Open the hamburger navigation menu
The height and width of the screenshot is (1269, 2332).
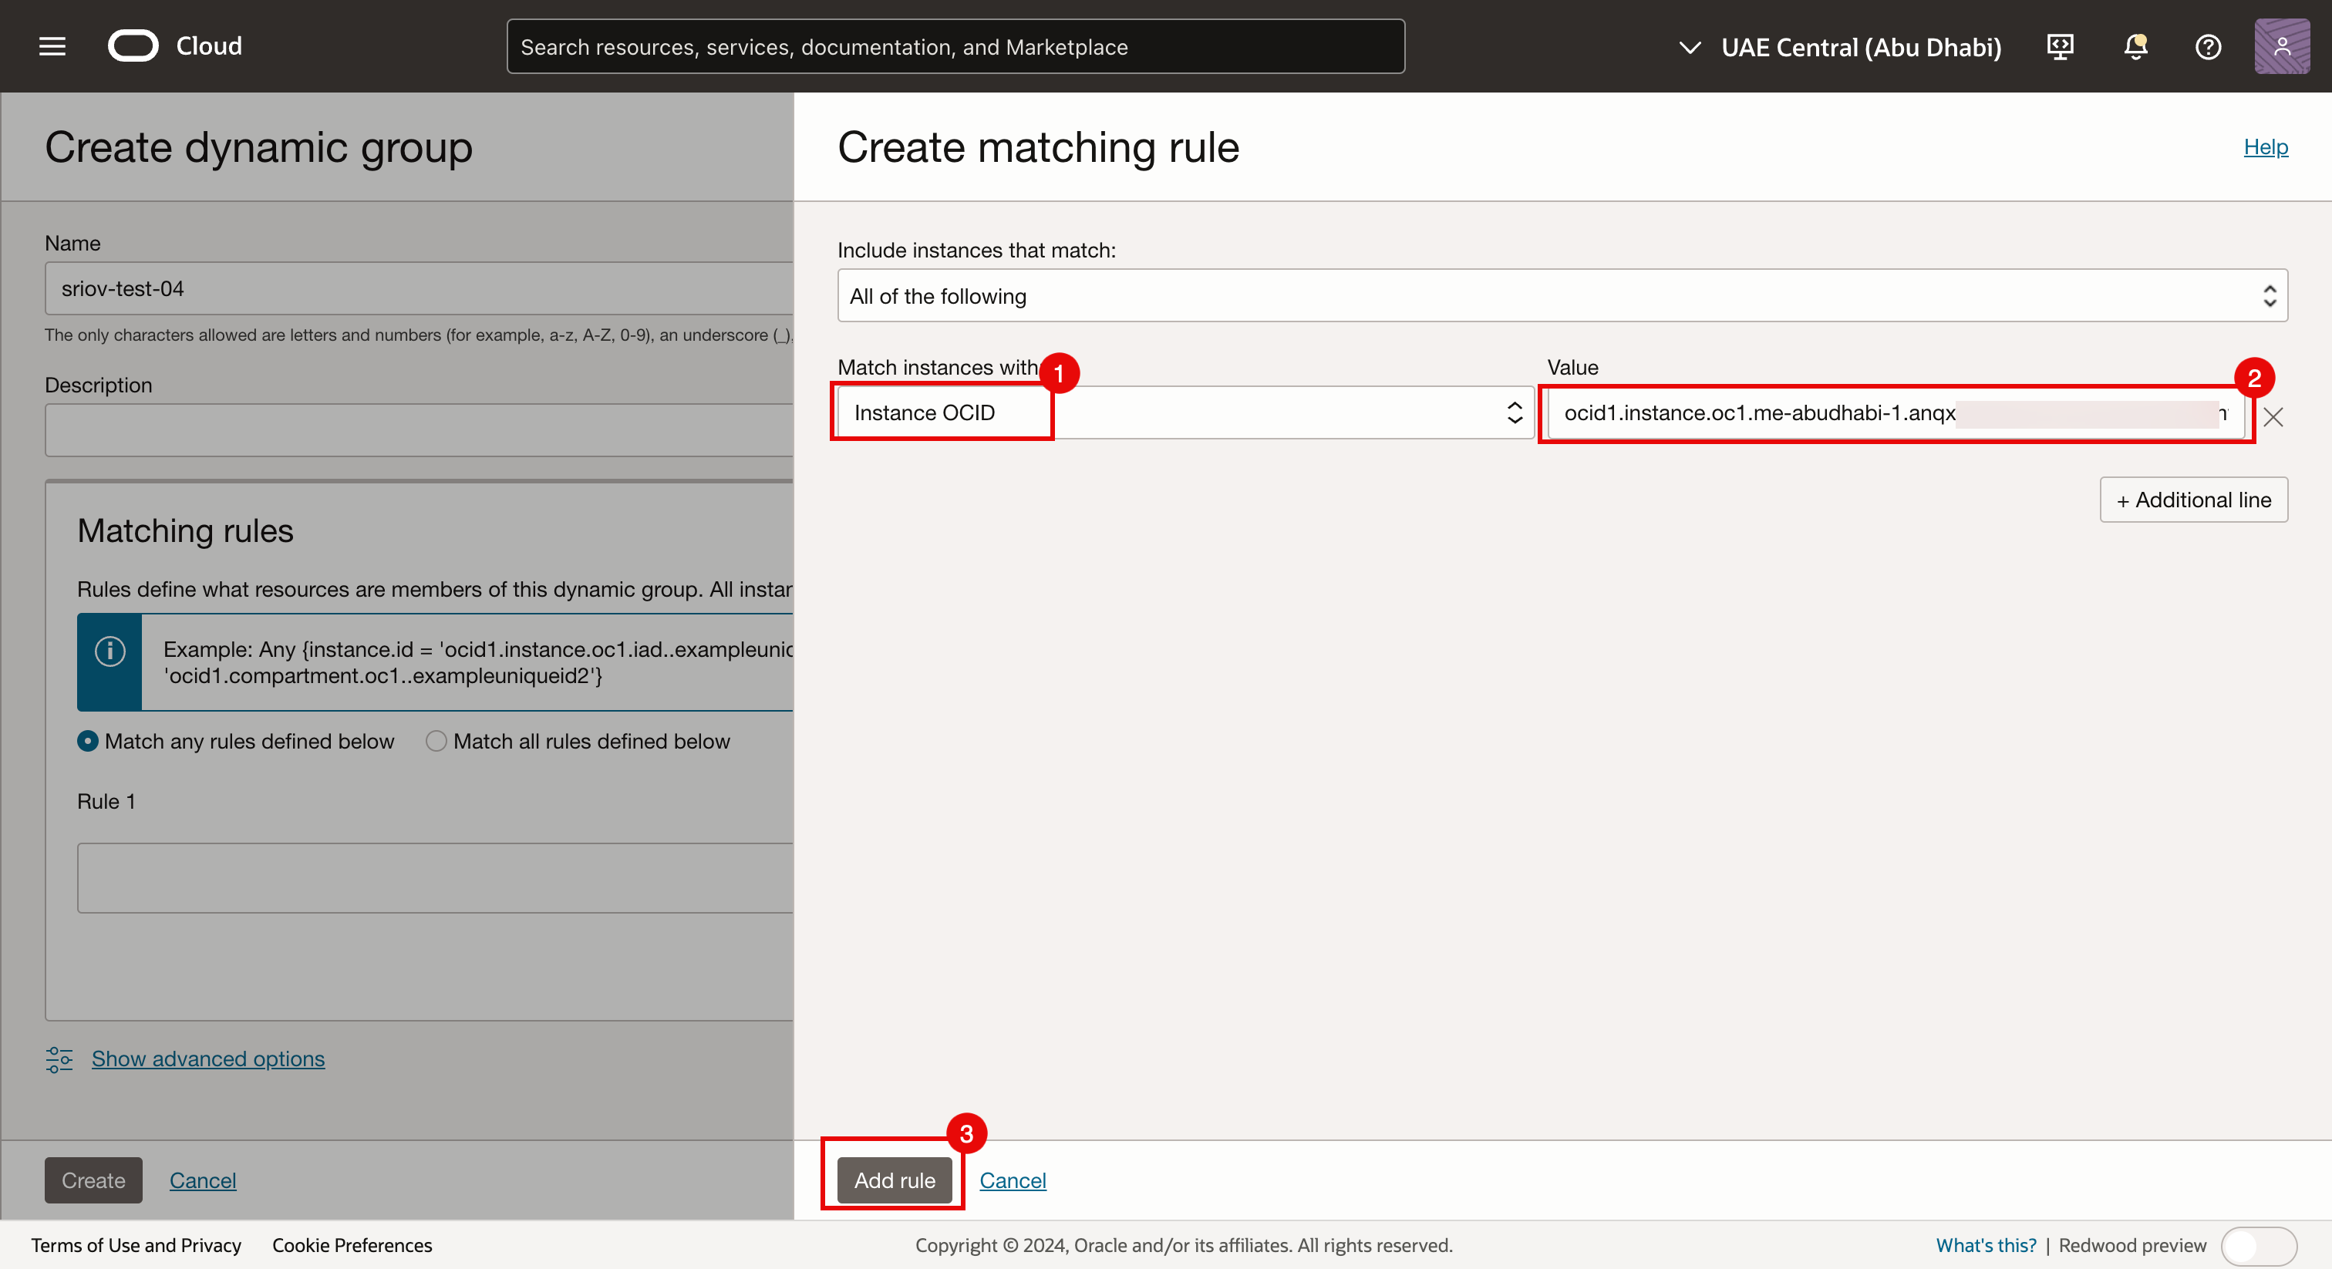pos(52,46)
